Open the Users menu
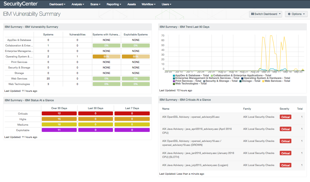 click(x=167, y=4)
